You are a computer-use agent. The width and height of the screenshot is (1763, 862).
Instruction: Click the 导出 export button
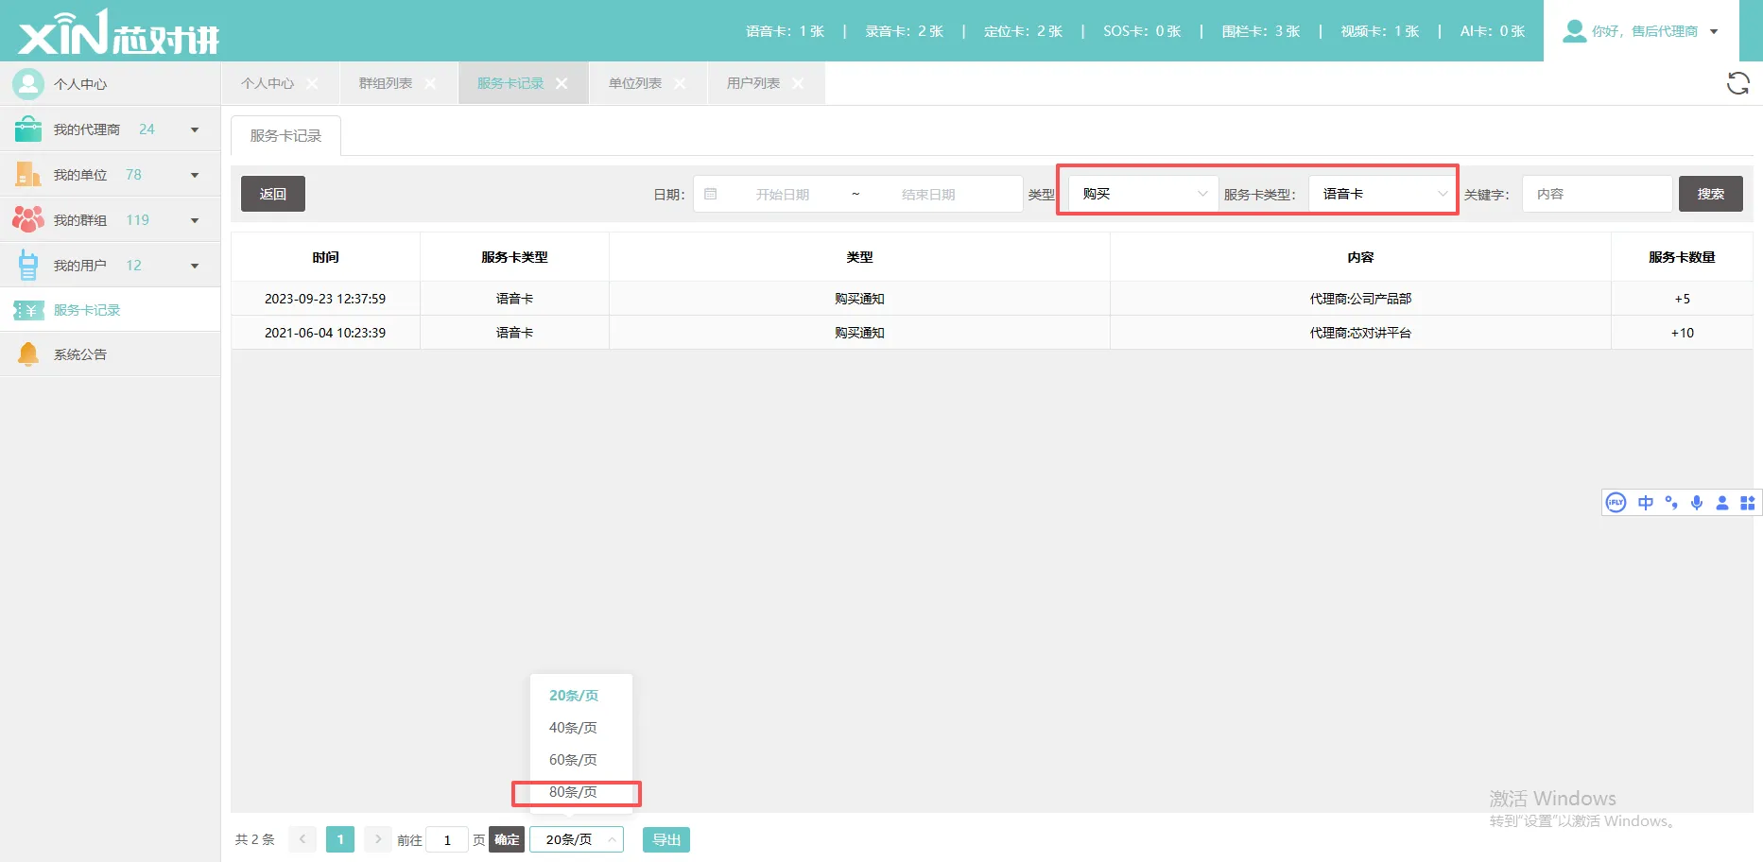pyautogui.click(x=666, y=839)
